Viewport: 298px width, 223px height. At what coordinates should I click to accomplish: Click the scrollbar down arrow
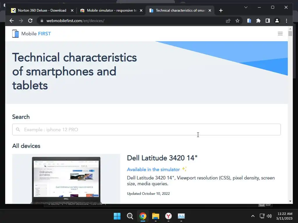[x=290, y=201]
